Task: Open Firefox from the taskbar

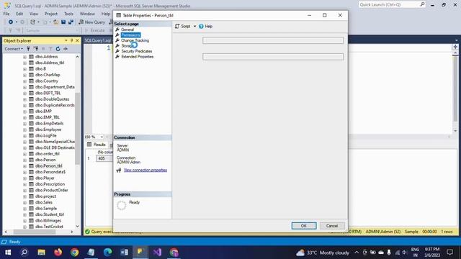Action: [x=58, y=253]
